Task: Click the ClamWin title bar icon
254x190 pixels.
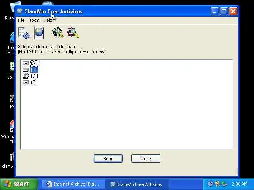Action: (x=20, y=11)
